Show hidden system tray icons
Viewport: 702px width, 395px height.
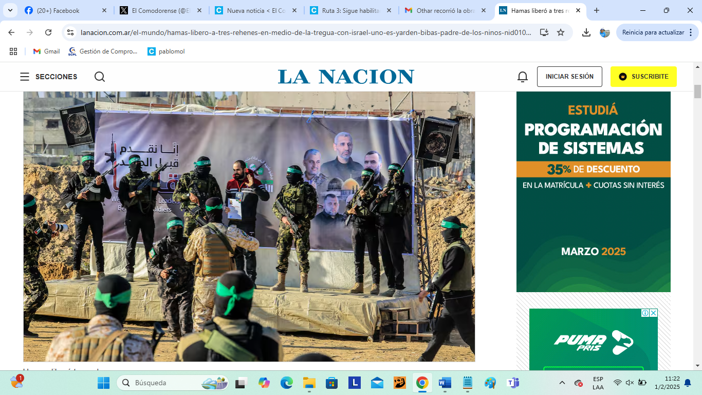562,383
